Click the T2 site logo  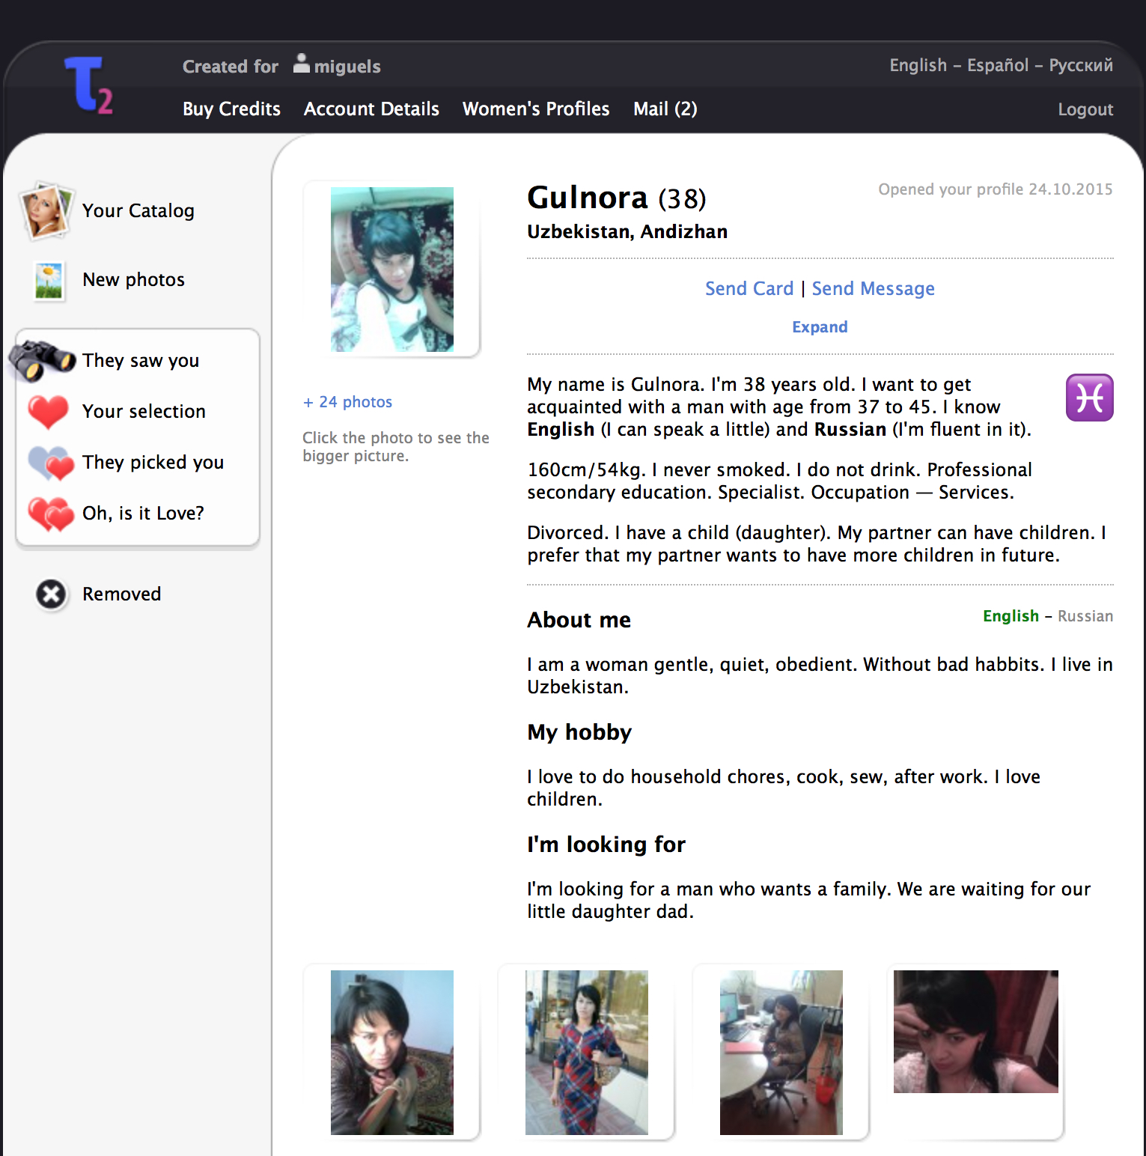tap(88, 85)
